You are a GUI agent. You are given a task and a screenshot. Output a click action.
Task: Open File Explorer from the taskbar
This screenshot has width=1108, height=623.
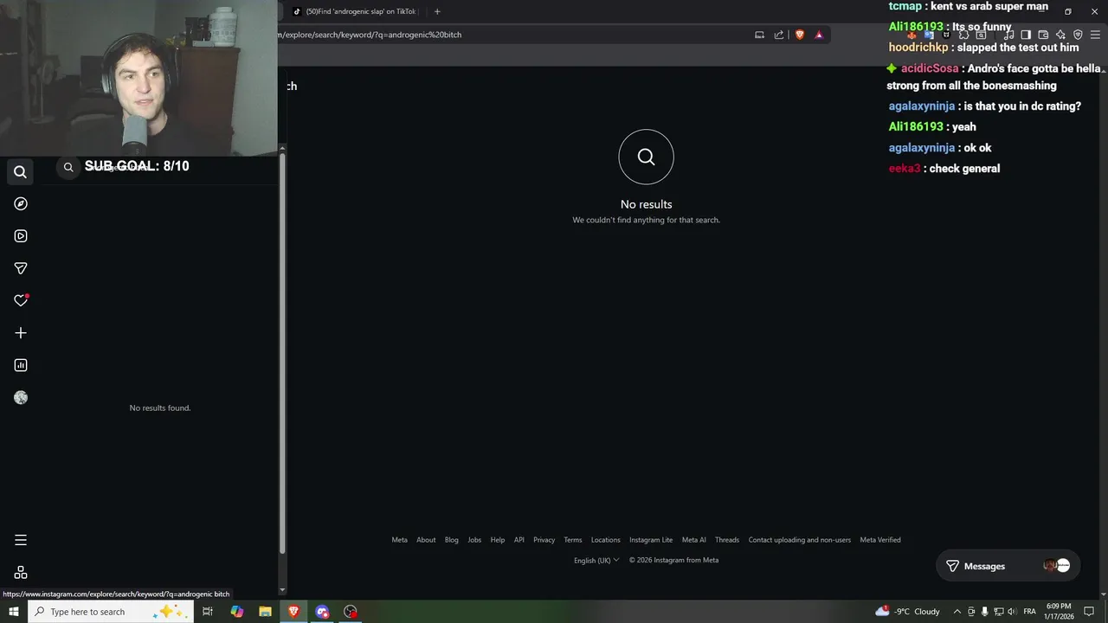[x=265, y=612]
